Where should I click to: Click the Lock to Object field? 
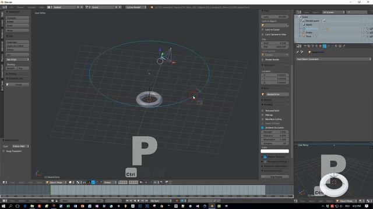[275, 25]
